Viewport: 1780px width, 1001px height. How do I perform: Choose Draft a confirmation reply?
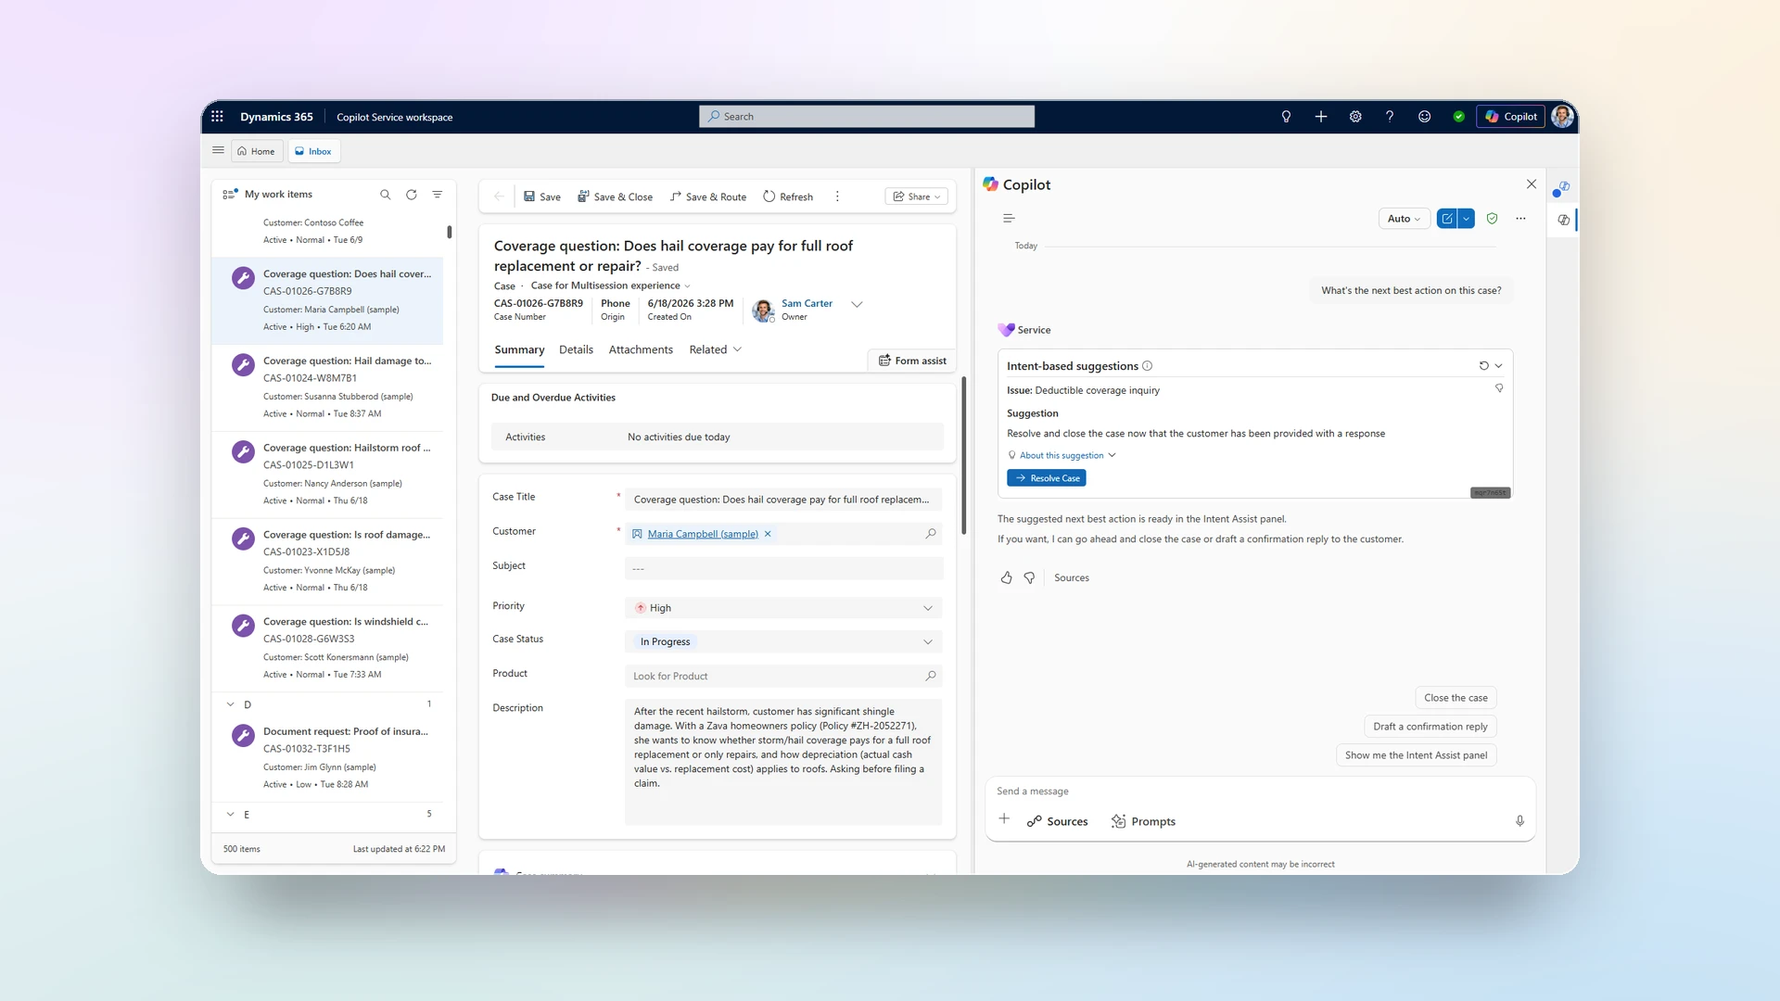point(1430,727)
